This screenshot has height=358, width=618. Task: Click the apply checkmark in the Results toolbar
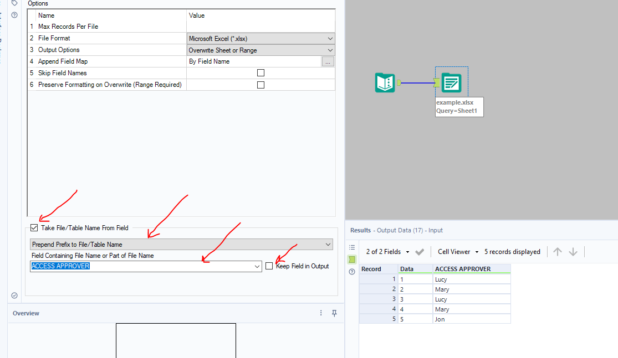coord(420,251)
